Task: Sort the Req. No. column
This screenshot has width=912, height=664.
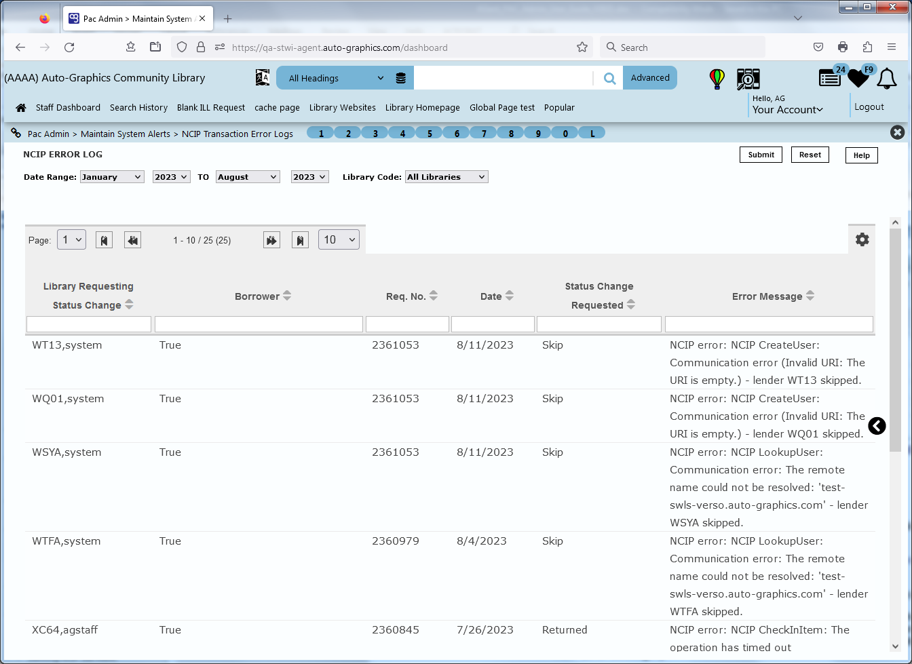Action: click(x=434, y=296)
